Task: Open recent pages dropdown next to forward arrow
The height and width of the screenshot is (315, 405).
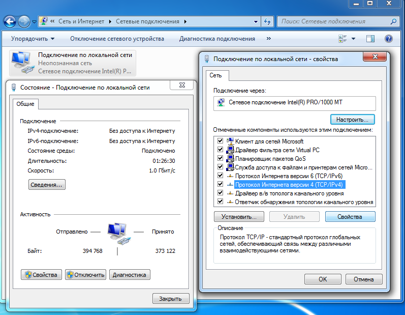Action: [x=34, y=22]
